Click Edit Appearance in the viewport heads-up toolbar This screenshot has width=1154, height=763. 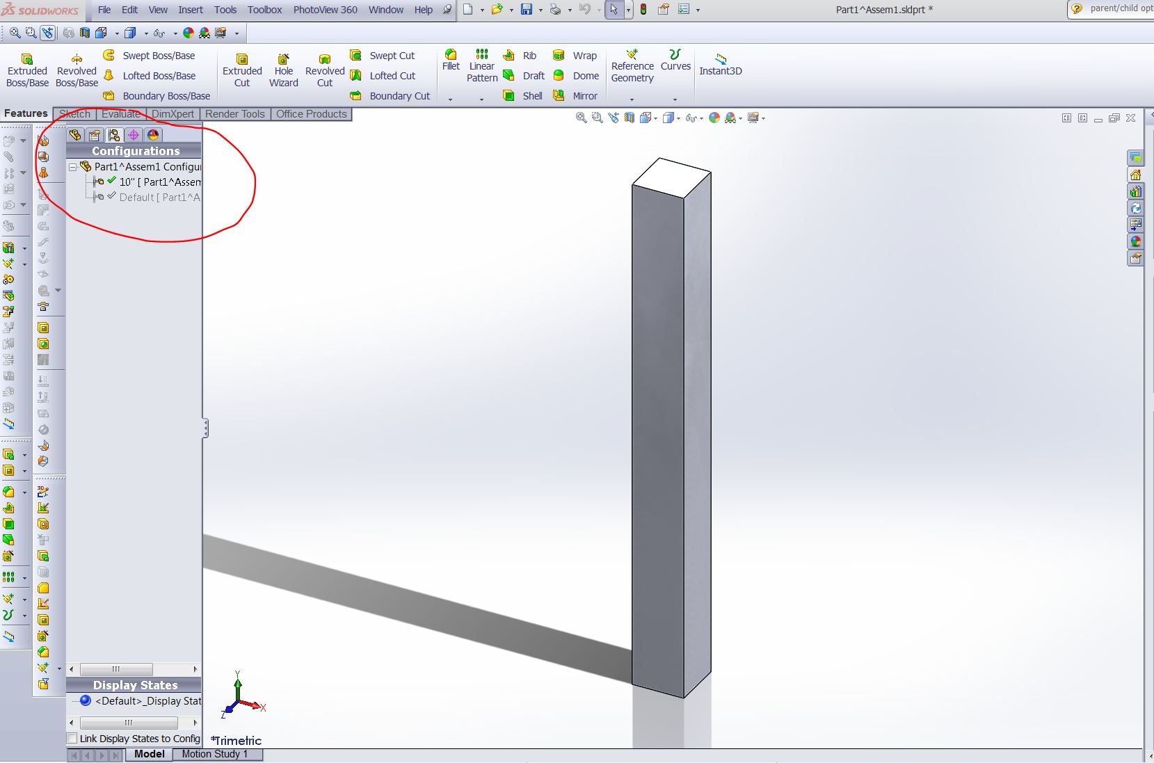pos(714,118)
